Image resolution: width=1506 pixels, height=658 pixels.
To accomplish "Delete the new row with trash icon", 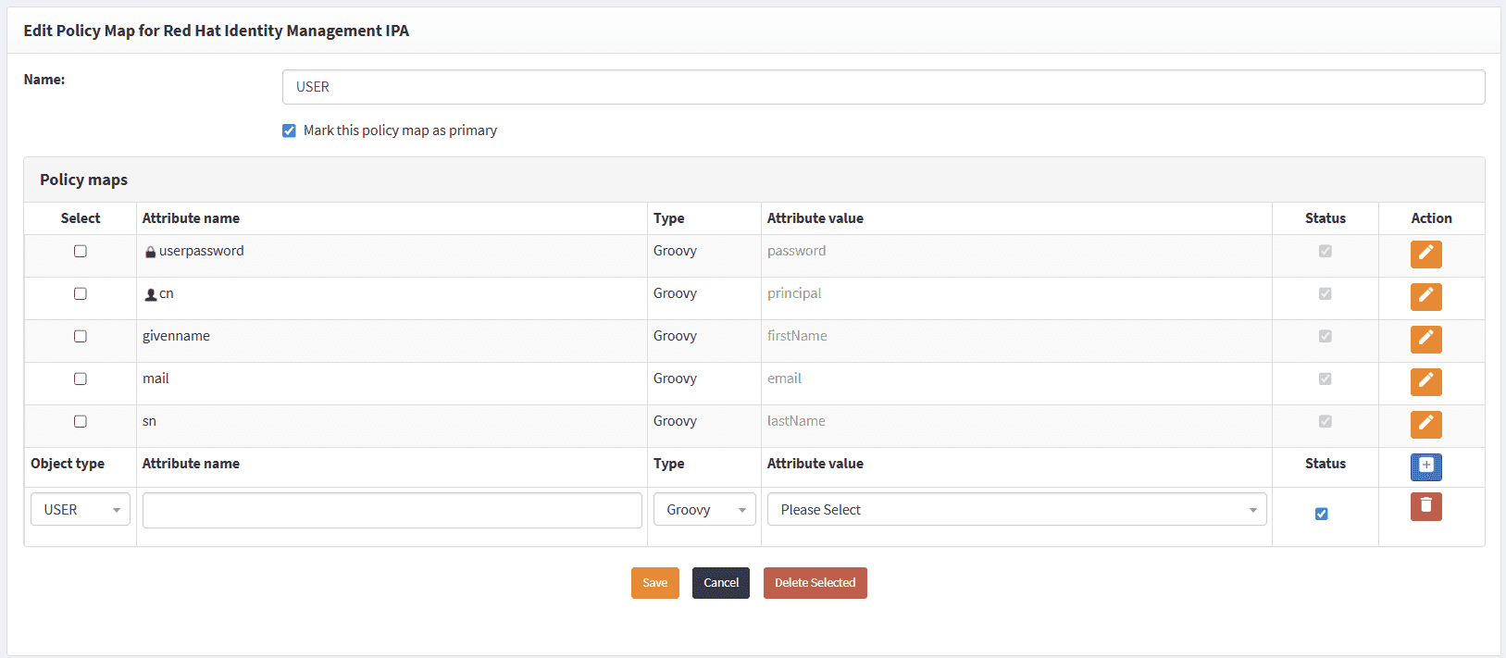I will pyautogui.click(x=1425, y=506).
